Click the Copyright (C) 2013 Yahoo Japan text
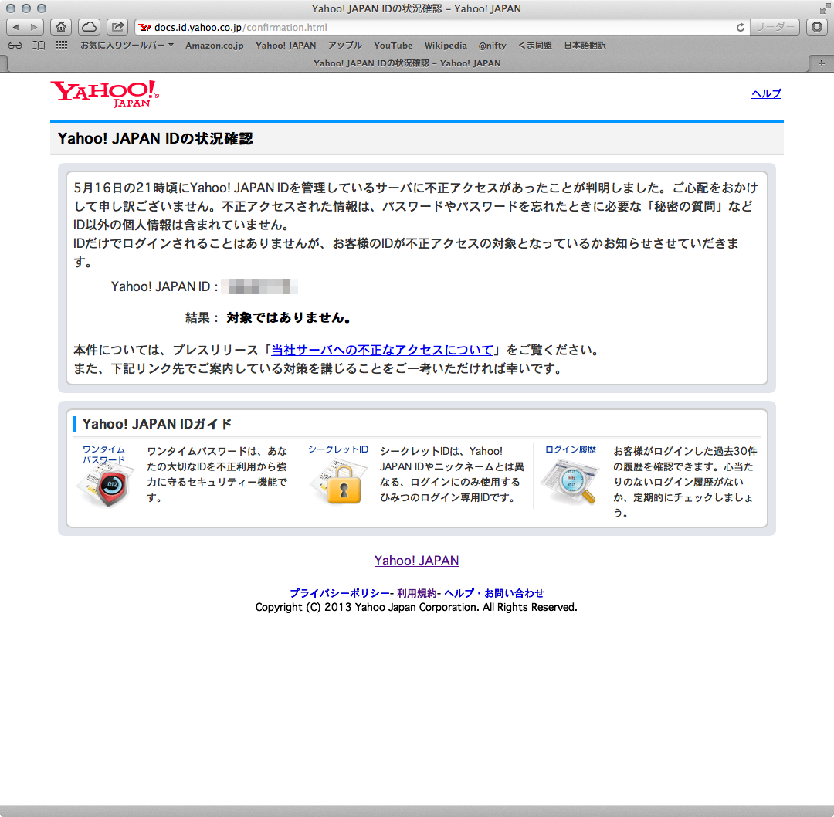Image resolution: width=834 pixels, height=817 pixels. click(416, 608)
